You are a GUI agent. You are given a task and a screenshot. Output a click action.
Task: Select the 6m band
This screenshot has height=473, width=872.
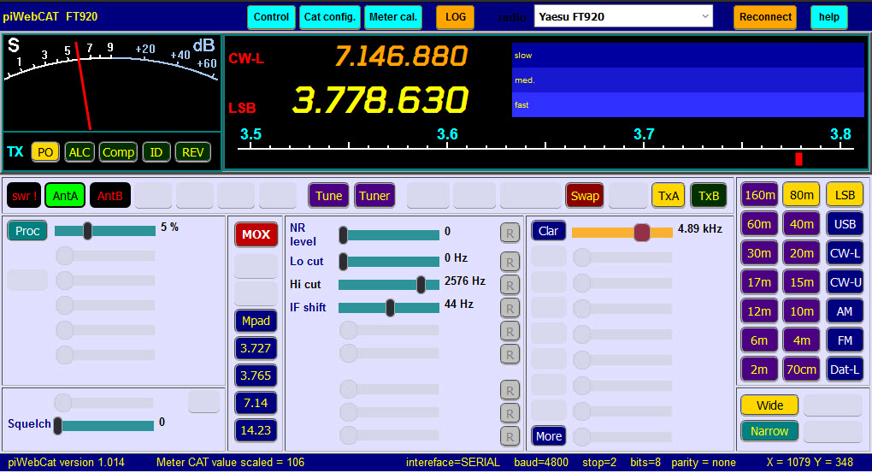(760, 340)
